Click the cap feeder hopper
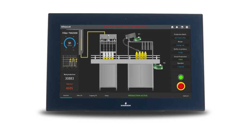 131,36
